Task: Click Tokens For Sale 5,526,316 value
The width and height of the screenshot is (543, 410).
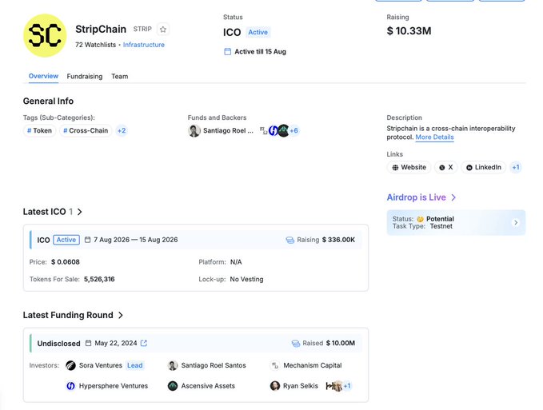Action: coord(99,279)
